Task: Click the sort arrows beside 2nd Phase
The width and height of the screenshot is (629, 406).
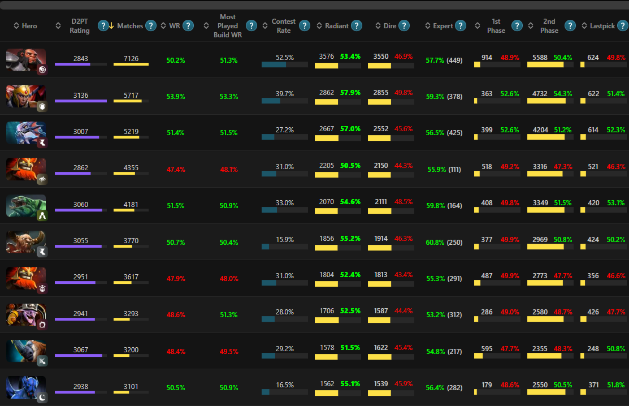Action: [531, 25]
